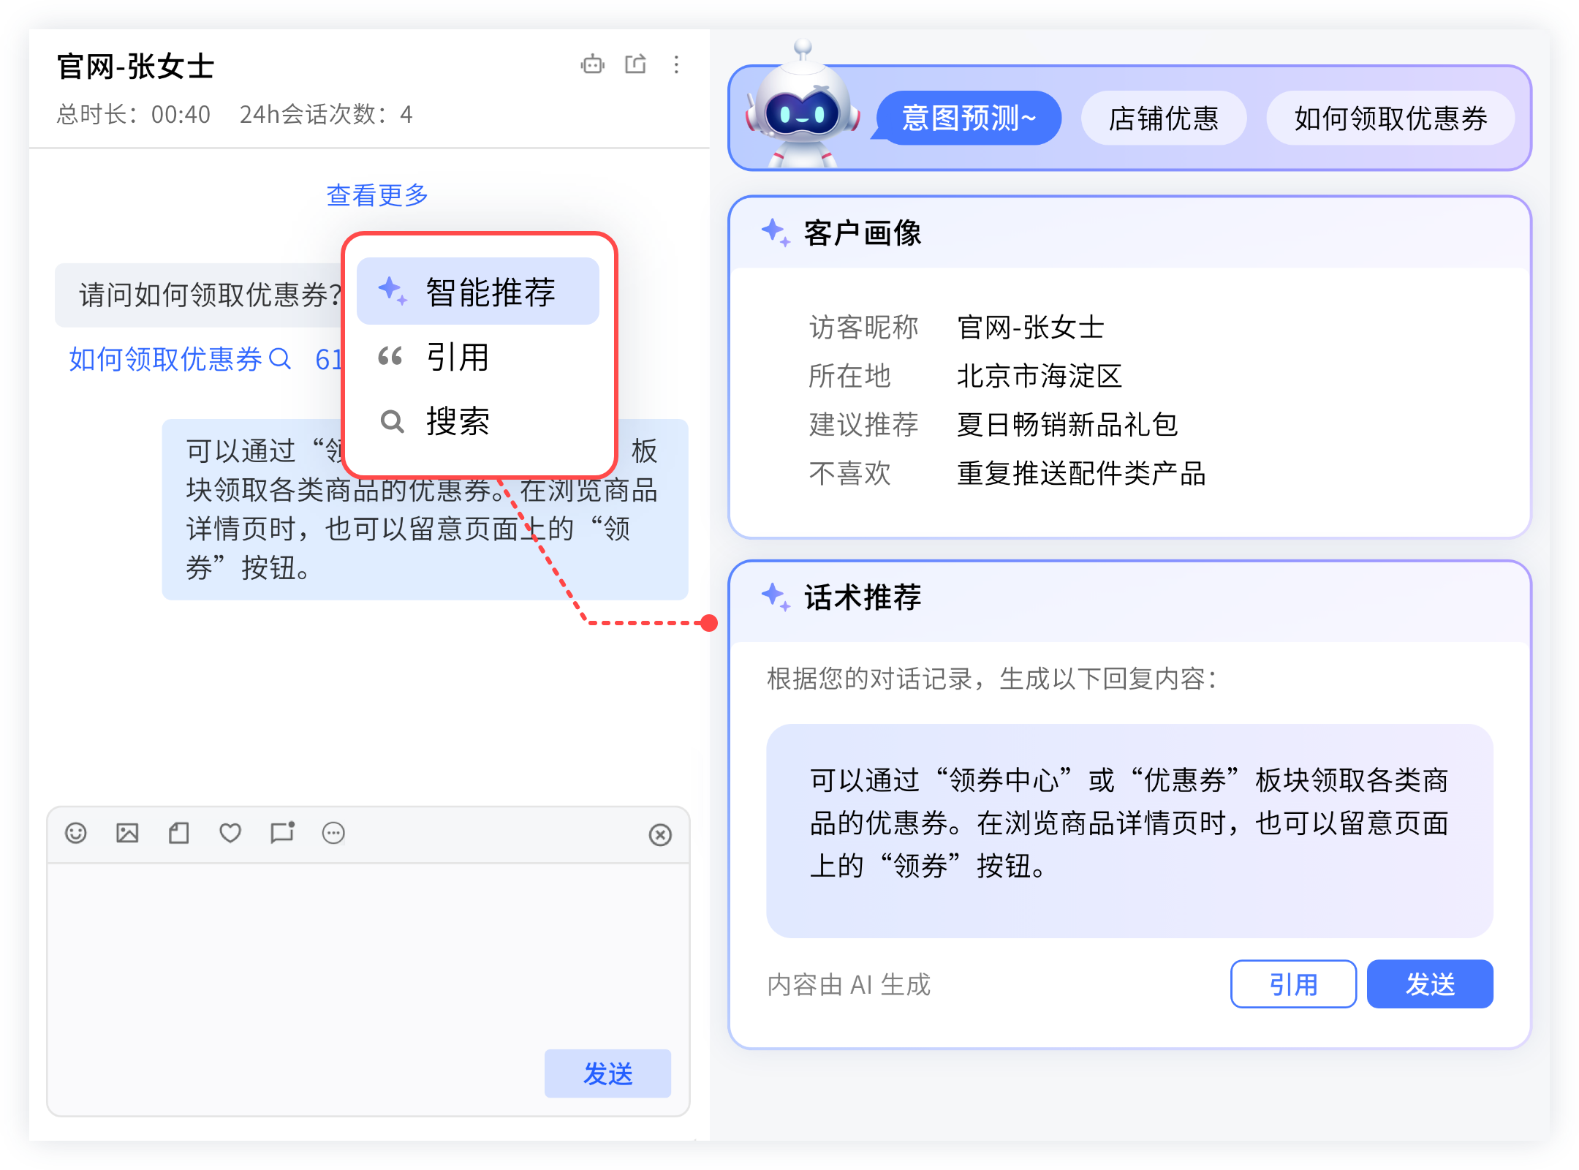This screenshot has width=1579, height=1170.
Task: Click the 如何领取优惠券 intent chip
Action: pos(1390,118)
